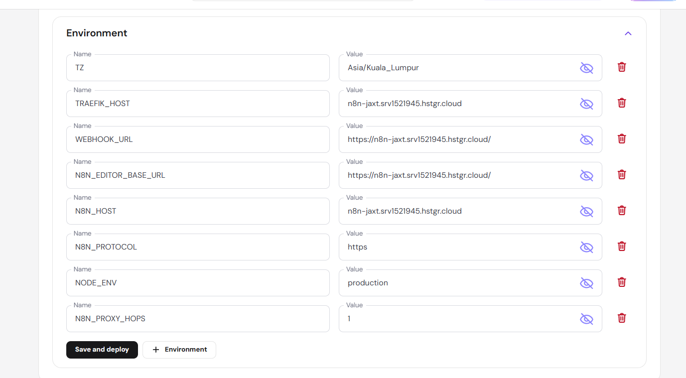Delete the TZ environment variable
Image resolution: width=686 pixels, height=378 pixels.
(622, 67)
